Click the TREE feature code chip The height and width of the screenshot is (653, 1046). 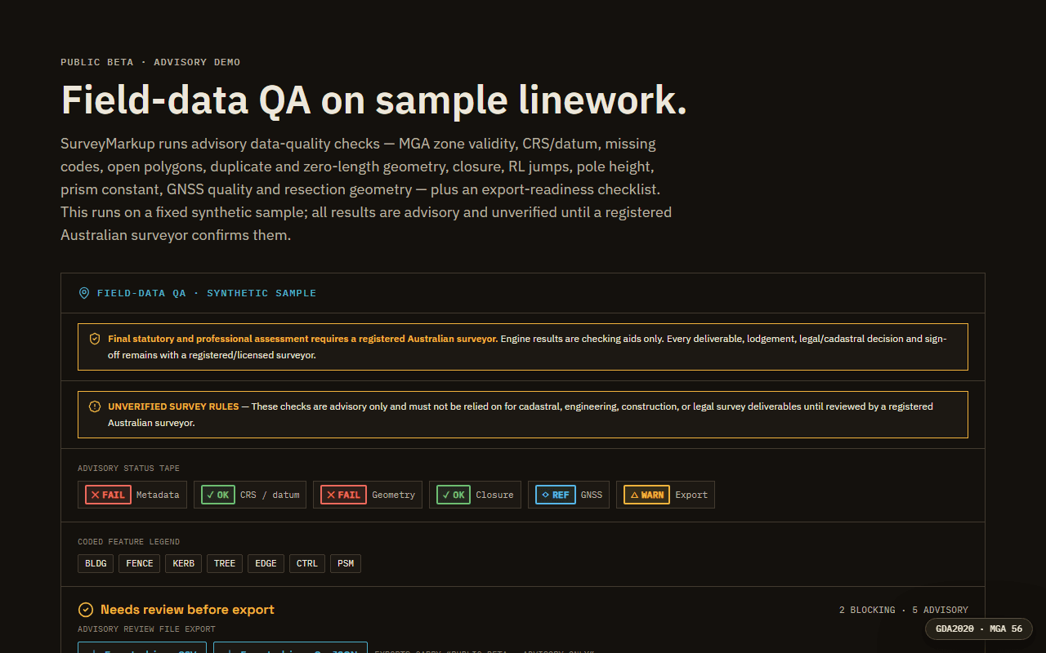pos(225,563)
